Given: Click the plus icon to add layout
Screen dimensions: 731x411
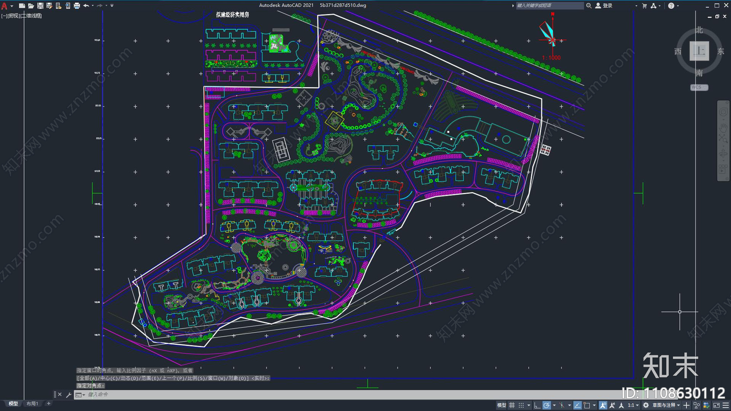Looking at the screenshot, I should [x=48, y=404].
